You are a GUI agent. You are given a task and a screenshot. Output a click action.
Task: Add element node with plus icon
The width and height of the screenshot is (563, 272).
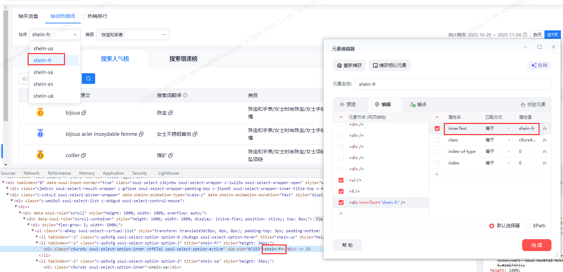click(341, 213)
